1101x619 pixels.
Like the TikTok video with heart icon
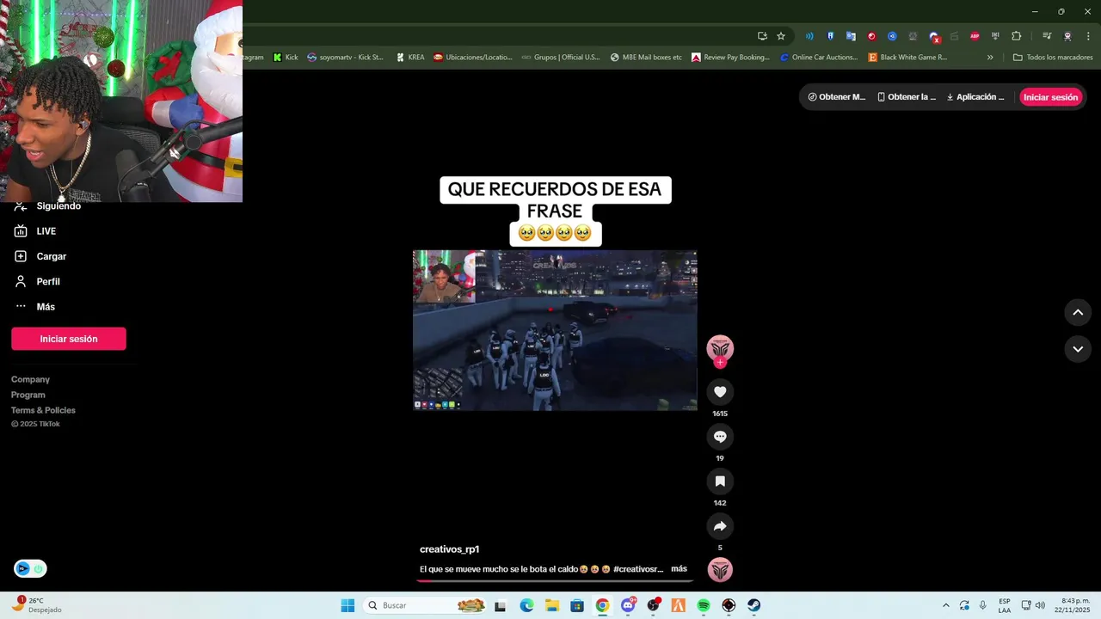click(720, 392)
